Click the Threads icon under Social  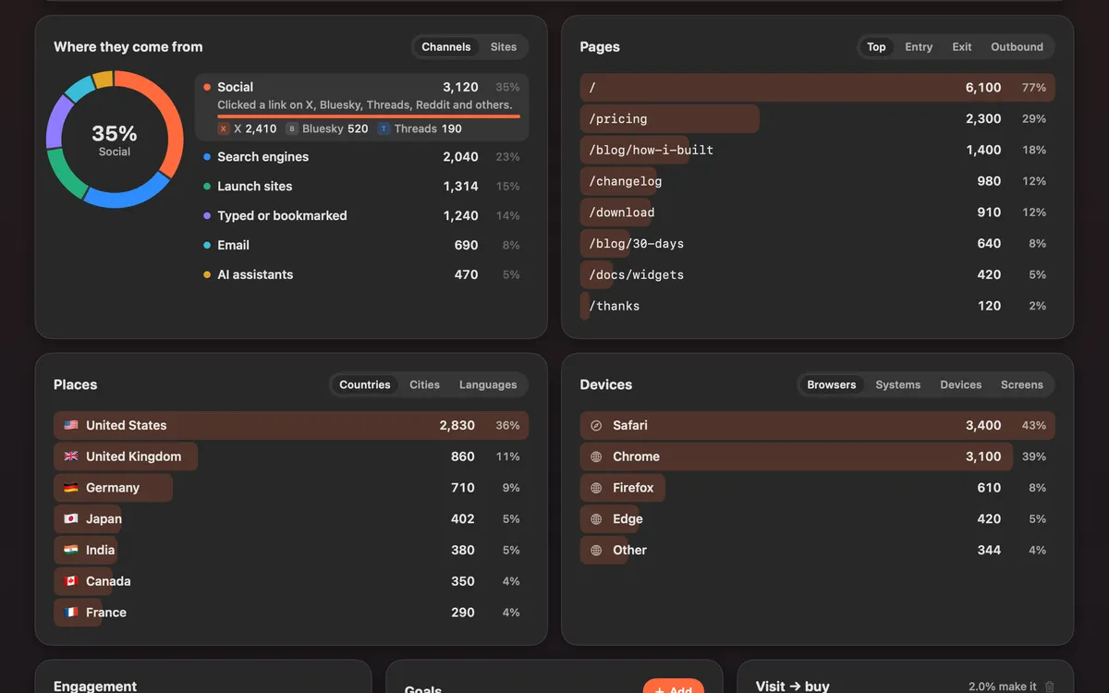(x=384, y=129)
